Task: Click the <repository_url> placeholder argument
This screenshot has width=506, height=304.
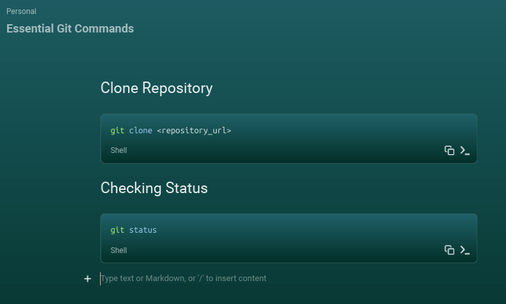Action: (194, 131)
